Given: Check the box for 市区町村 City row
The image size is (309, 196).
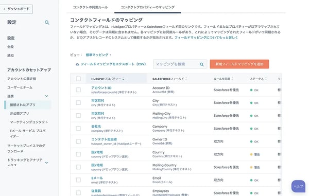Looking at the screenshot, I should tap(78, 103).
